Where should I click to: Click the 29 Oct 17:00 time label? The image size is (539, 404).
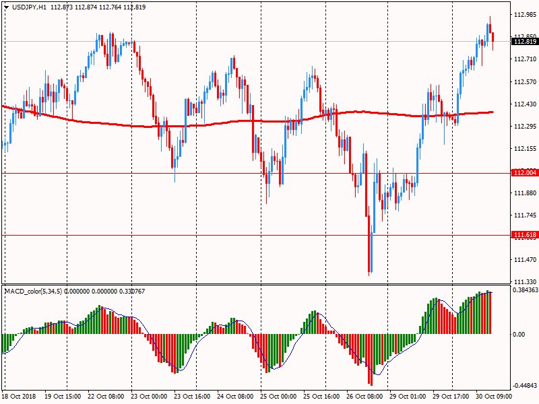pos(451,396)
